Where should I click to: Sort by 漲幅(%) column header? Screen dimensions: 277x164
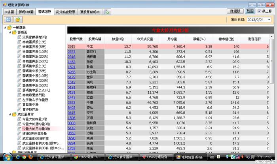[199, 39]
